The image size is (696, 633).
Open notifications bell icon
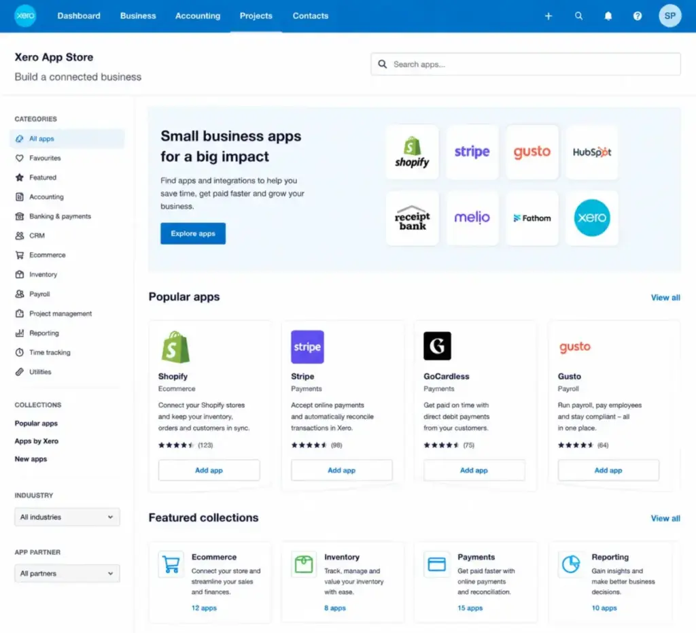(608, 16)
